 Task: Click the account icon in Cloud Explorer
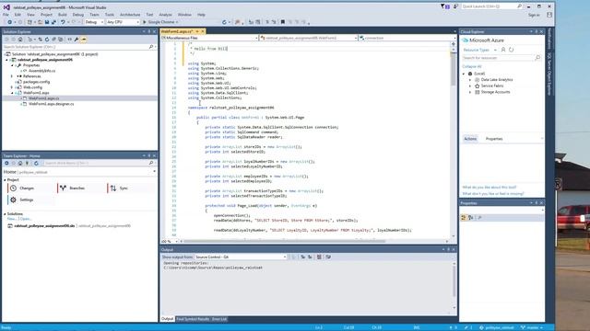[503, 50]
